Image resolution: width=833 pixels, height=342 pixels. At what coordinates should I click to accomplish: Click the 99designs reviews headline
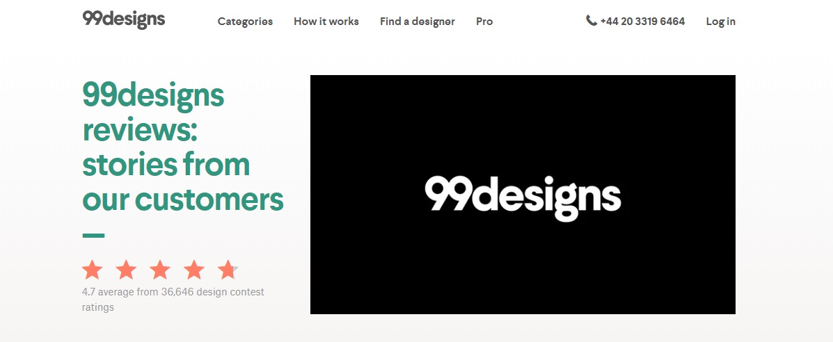pyautogui.click(x=183, y=147)
